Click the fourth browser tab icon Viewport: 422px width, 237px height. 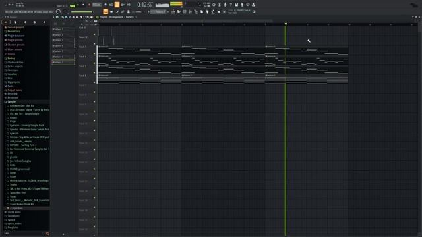pyautogui.click(x=34, y=22)
